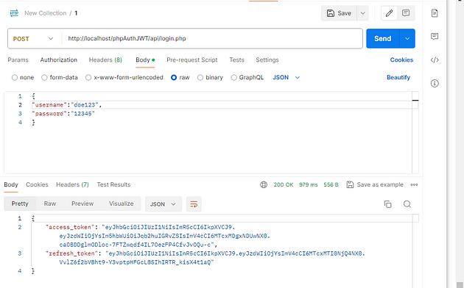Expand the Send options arrow
This screenshot has height=288, width=464.
[407, 39]
